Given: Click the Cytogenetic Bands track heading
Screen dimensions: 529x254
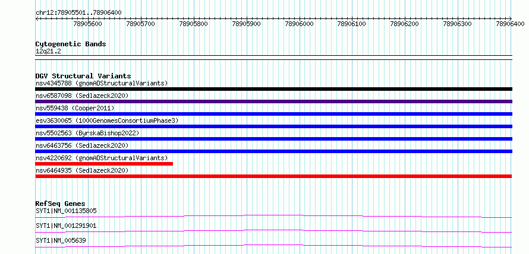Looking at the screenshot, I should click(x=71, y=44).
